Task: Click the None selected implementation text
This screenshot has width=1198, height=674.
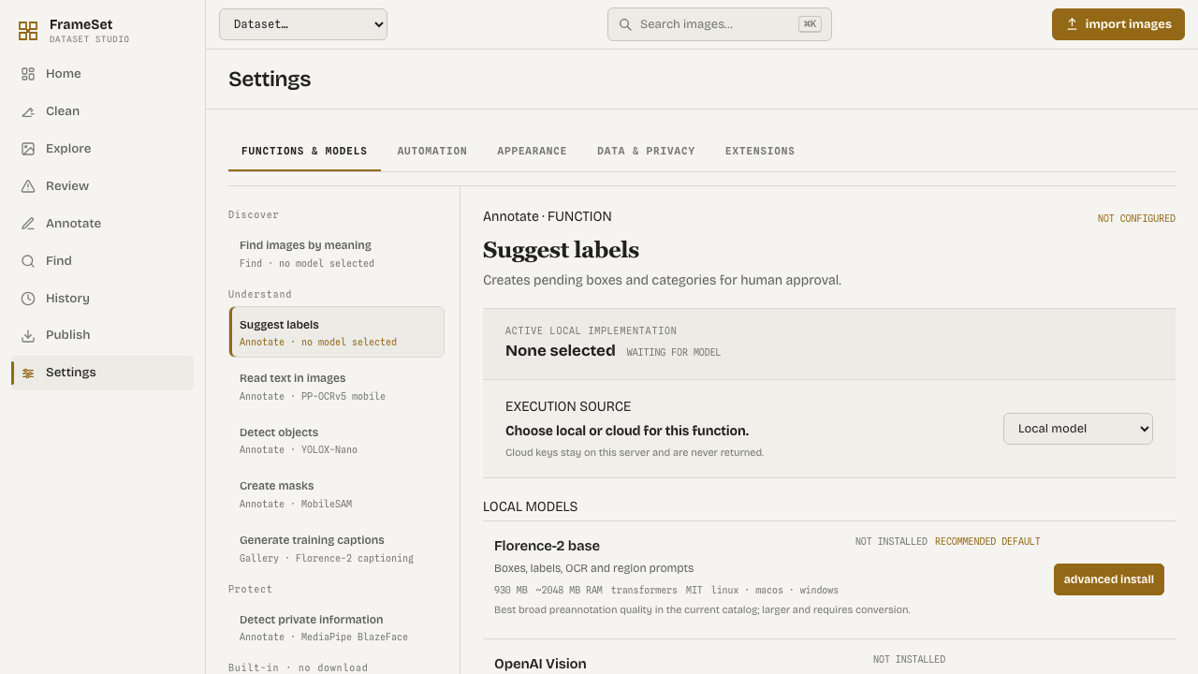Action: coord(561,351)
